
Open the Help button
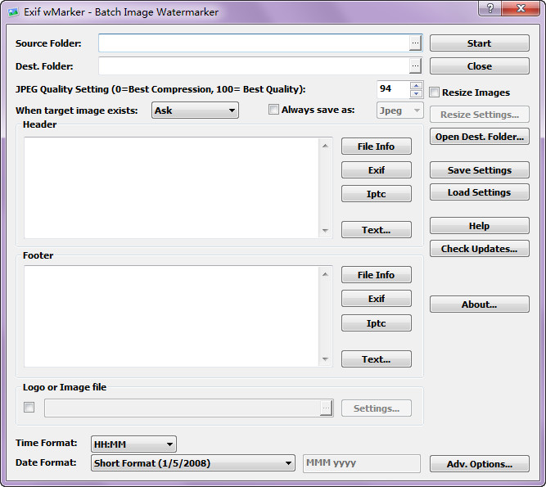click(480, 226)
